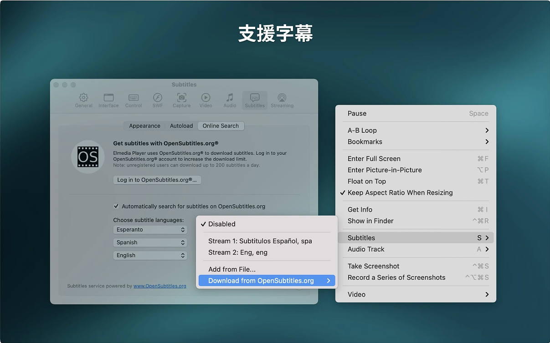Open the www.OpenSubtitles.org link
550x343 pixels.
159,286
